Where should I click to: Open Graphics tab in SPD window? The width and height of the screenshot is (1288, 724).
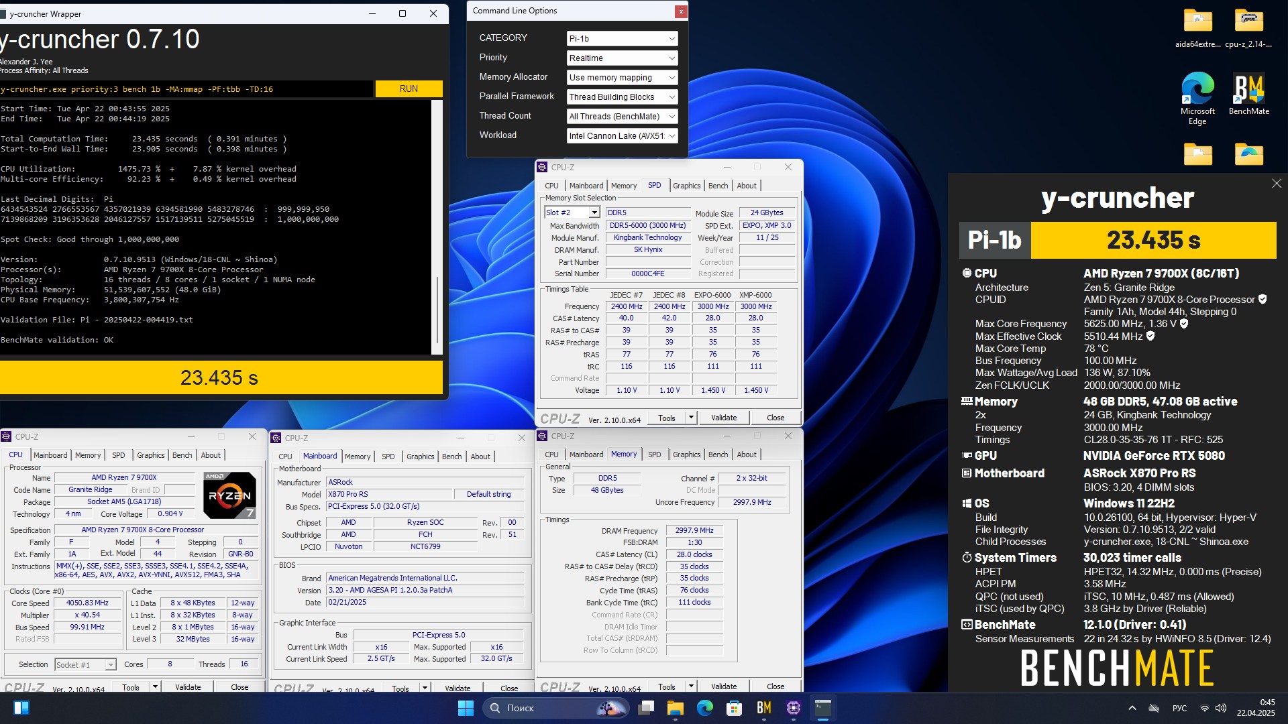[x=686, y=186]
